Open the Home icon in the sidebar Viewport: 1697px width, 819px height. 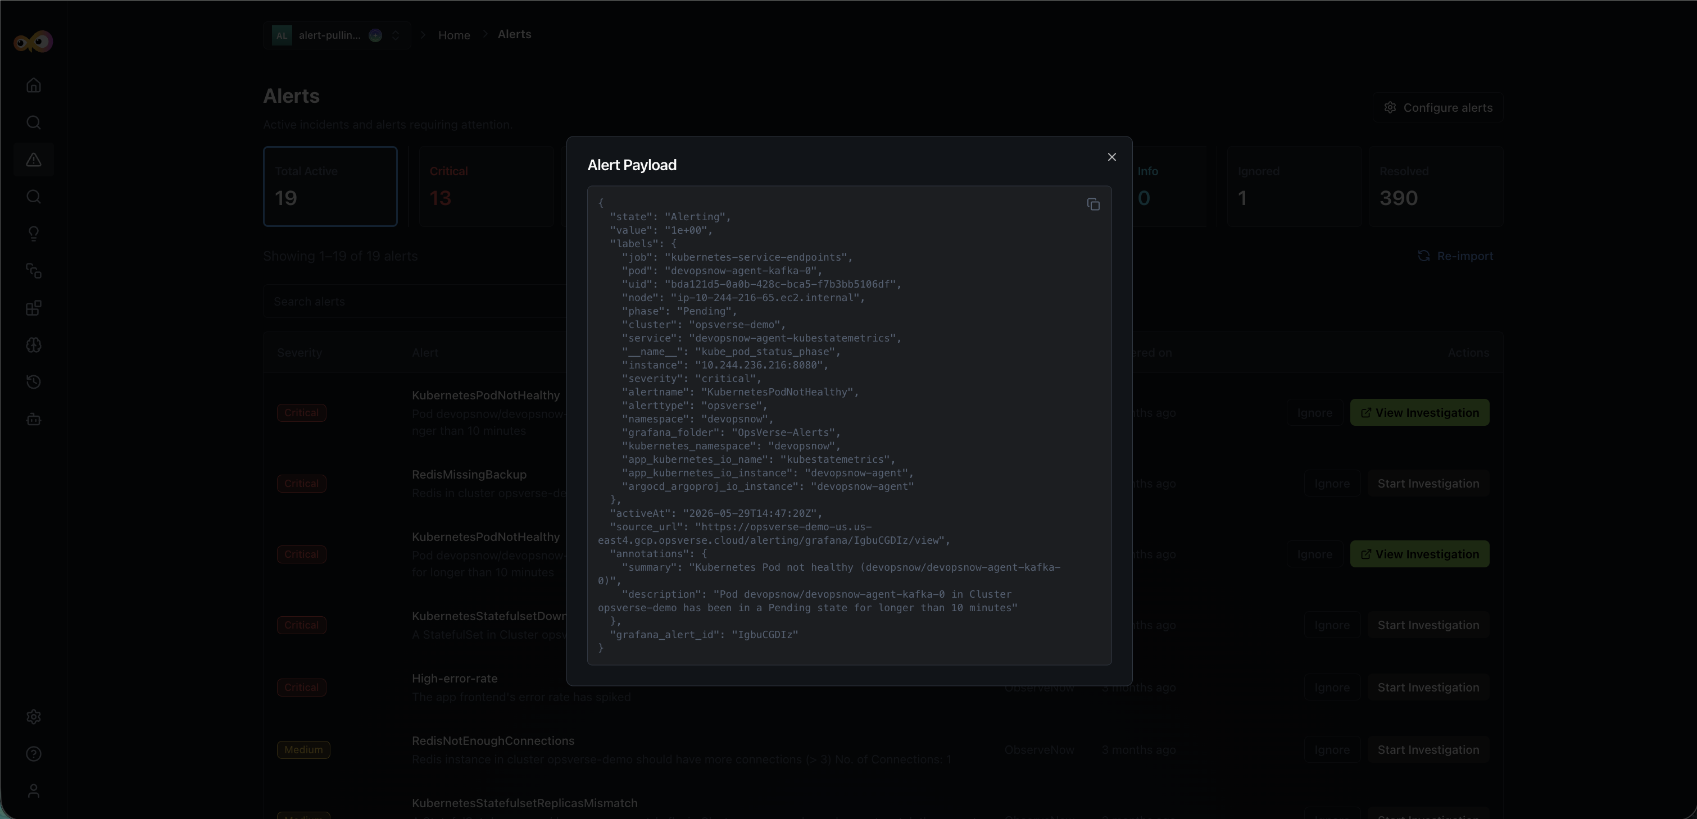pyautogui.click(x=34, y=85)
